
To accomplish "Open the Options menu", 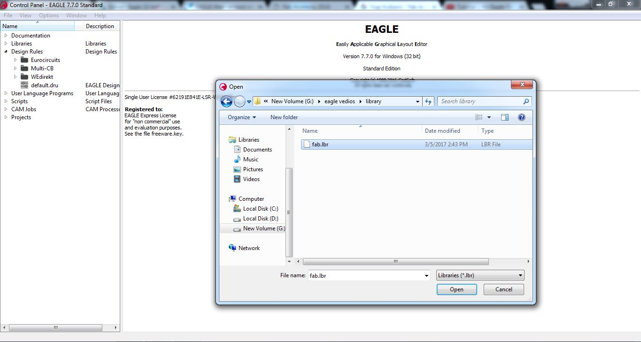I will click(x=49, y=15).
